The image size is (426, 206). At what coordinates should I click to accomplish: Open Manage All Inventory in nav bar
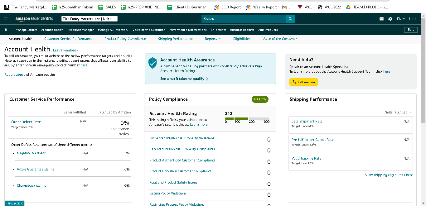[113, 30]
